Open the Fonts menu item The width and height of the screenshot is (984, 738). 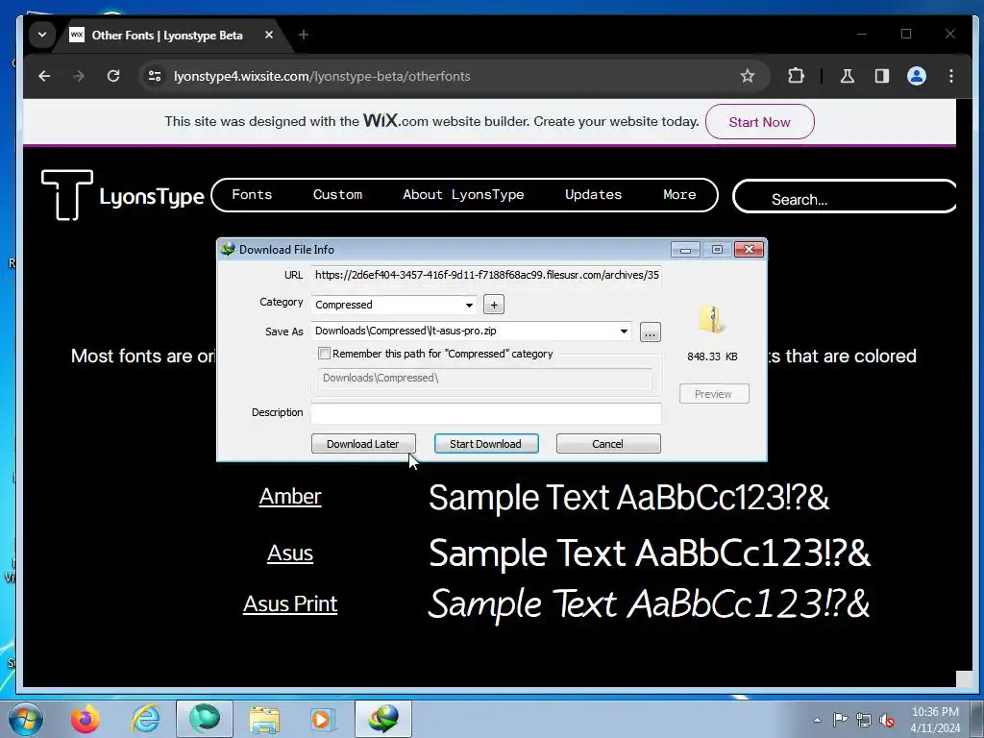point(252,194)
